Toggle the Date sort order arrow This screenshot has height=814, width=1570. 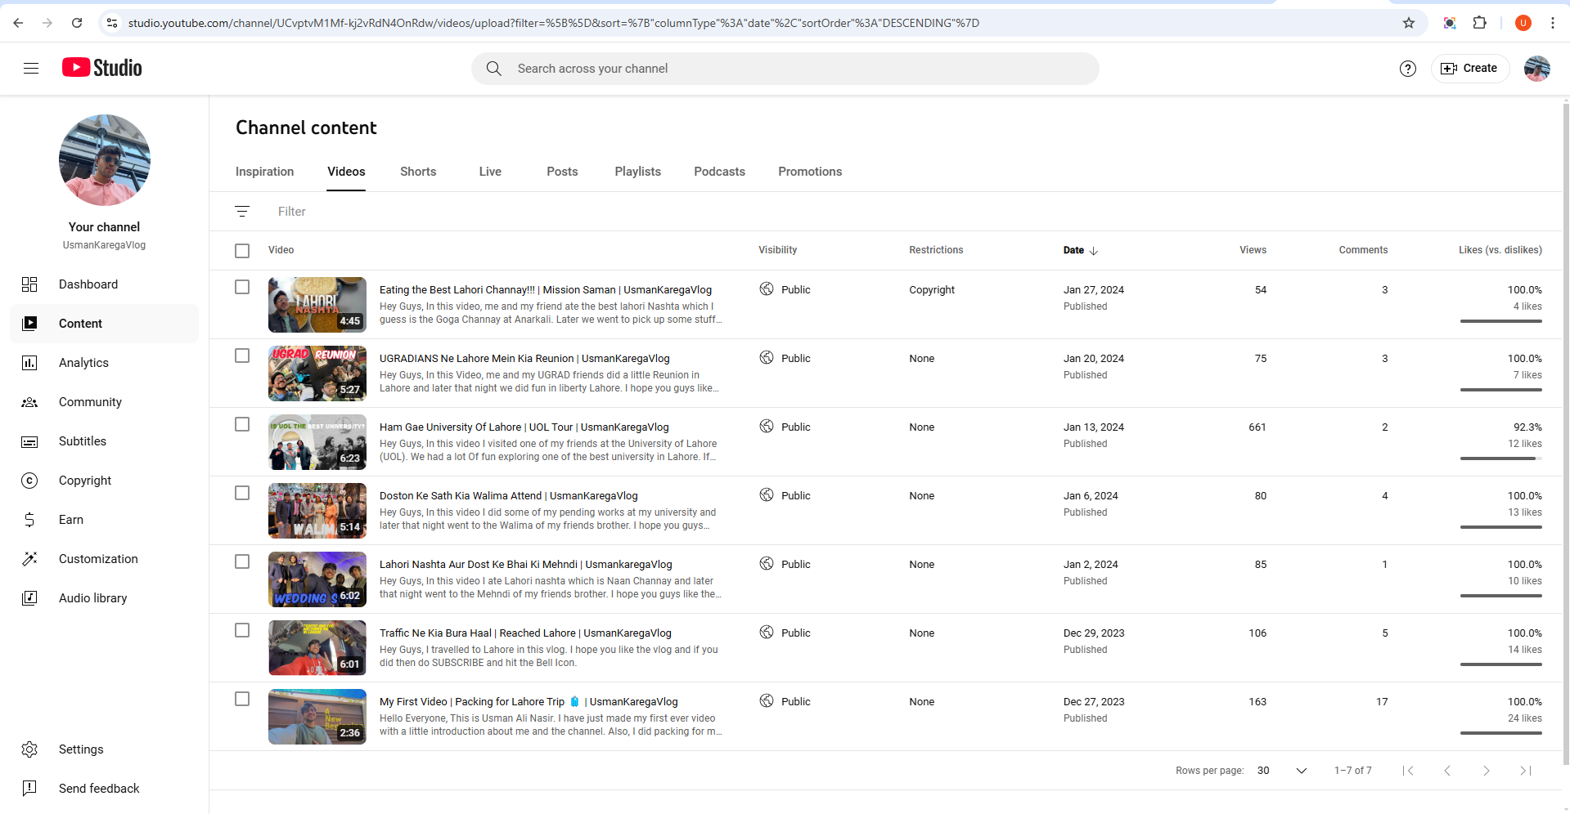tap(1094, 250)
